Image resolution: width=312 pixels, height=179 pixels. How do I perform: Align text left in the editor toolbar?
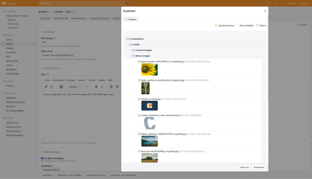(112, 87)
